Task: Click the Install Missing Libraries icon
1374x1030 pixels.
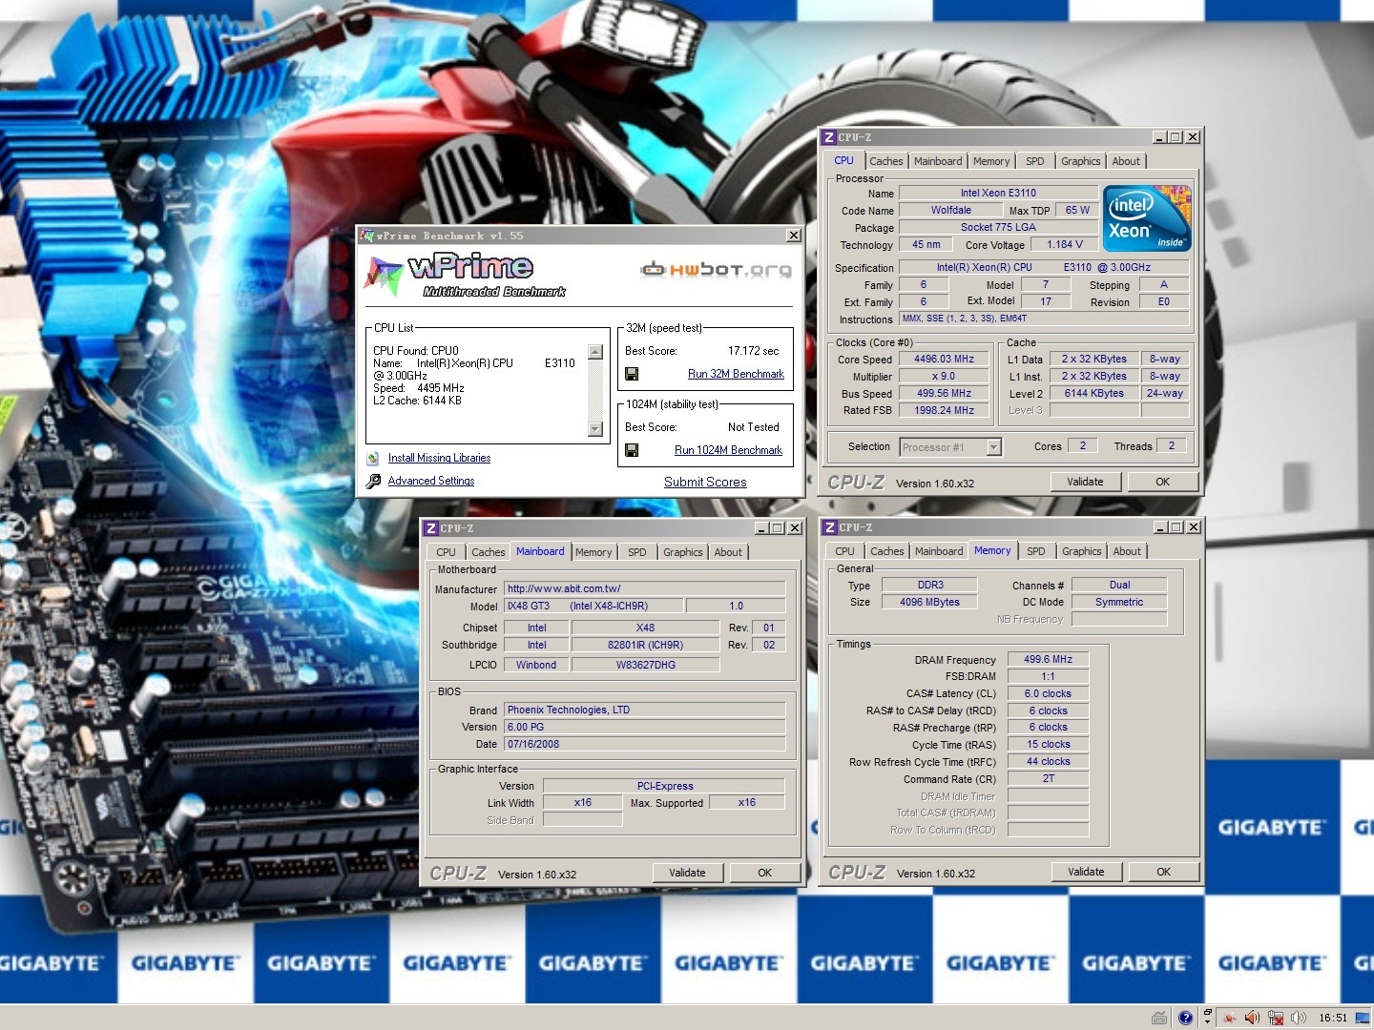Action: tap(373, 458)
